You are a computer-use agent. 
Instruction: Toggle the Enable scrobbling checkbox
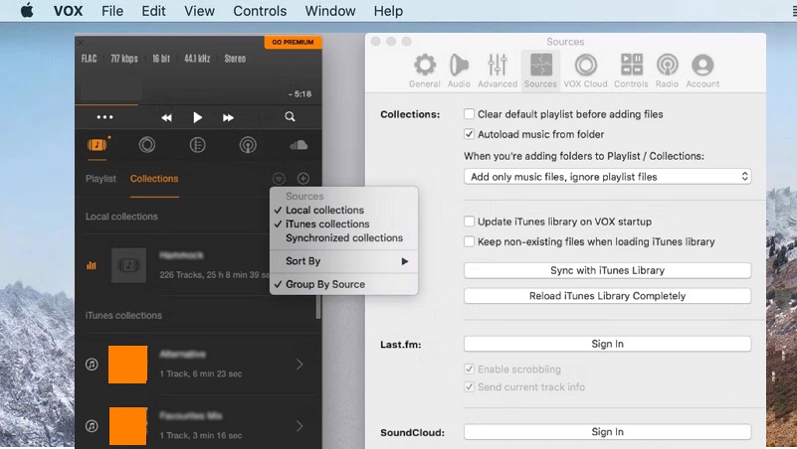470,370
